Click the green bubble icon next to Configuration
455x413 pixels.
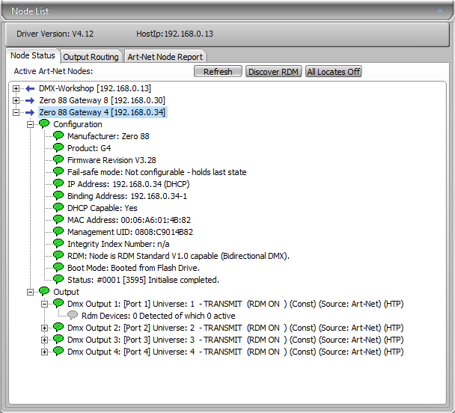coord(44,124)
